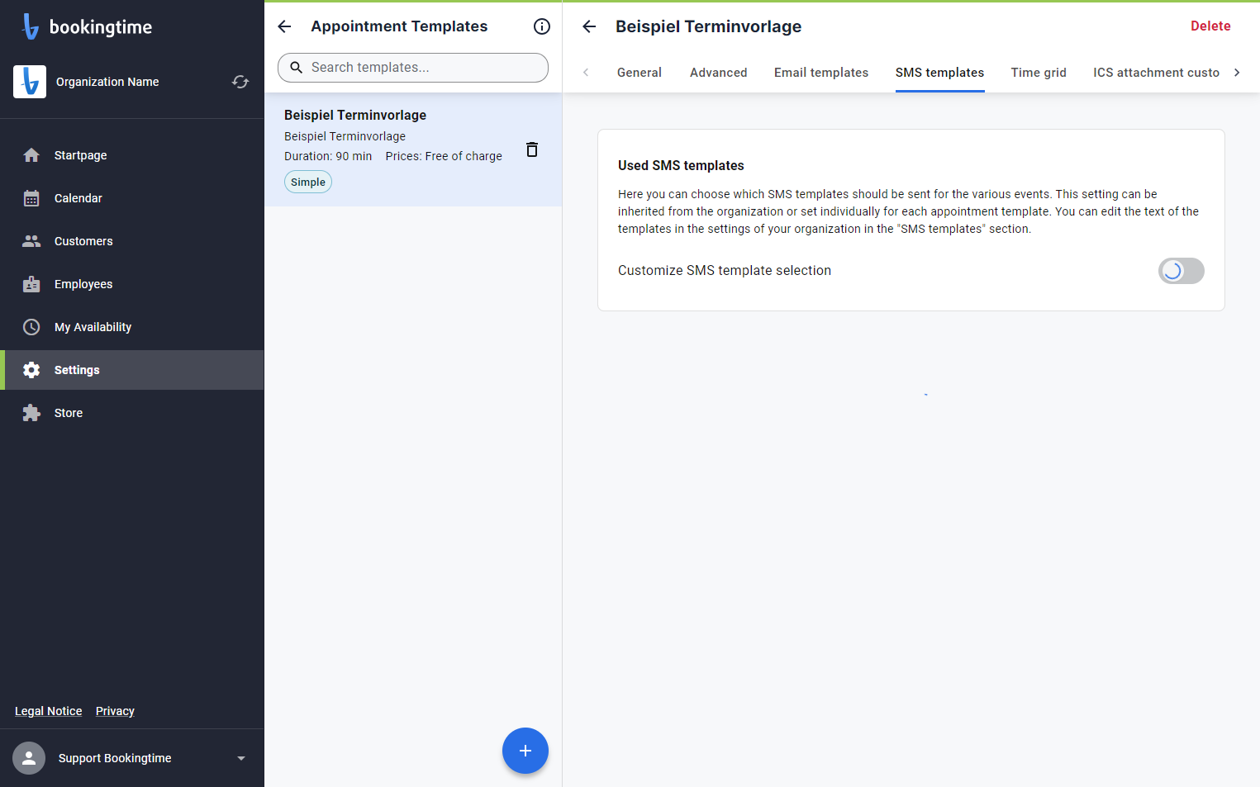The height and width of the screenshot is (787, 1260).
Task: Click the Used SMS templates heading
Action: coord(681,165)
